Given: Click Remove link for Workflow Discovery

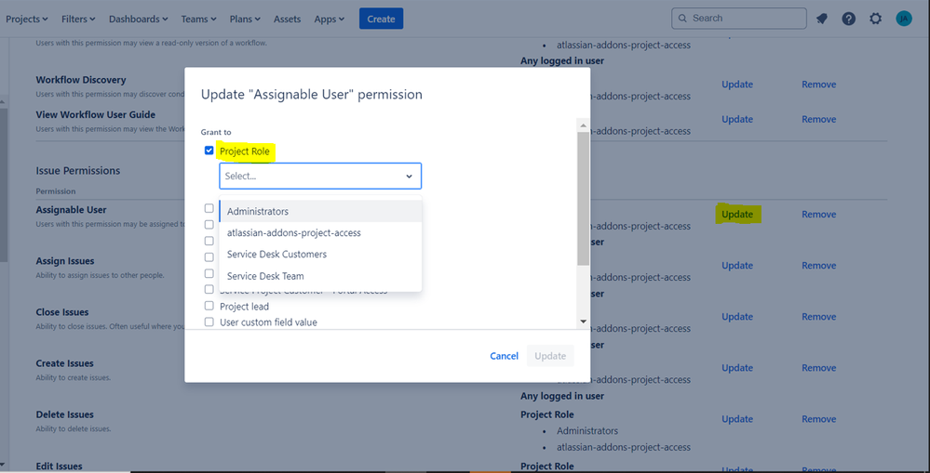Looking at the screenshot, I should (819, 84).
